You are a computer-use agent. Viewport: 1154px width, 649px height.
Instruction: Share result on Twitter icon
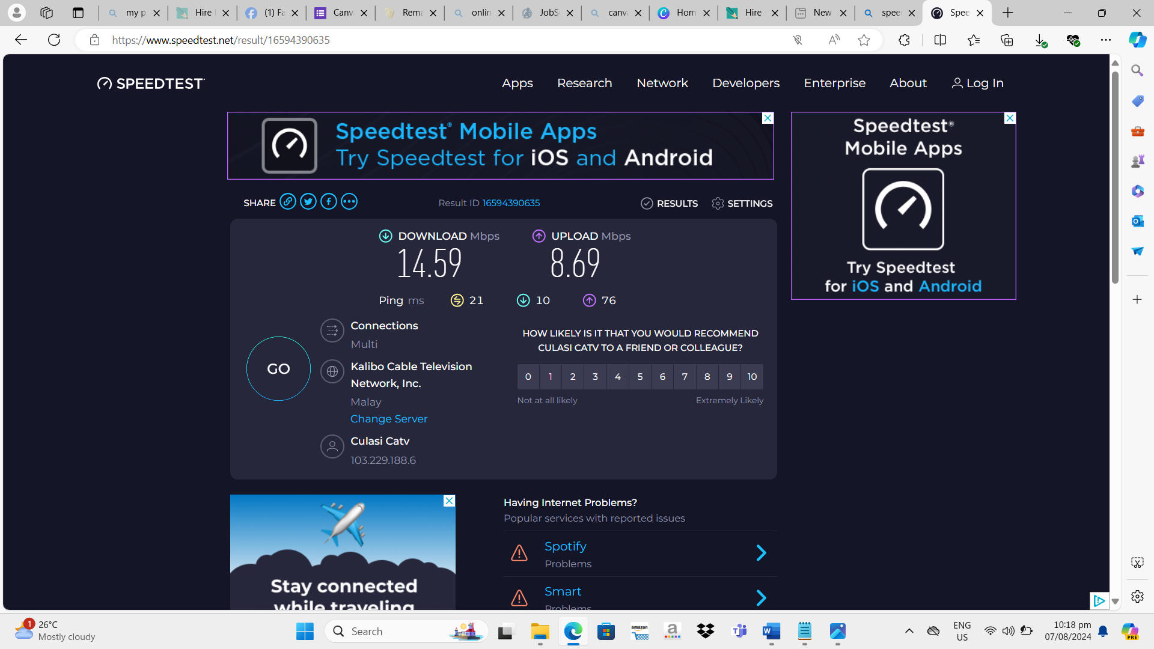tap(308, 202)
